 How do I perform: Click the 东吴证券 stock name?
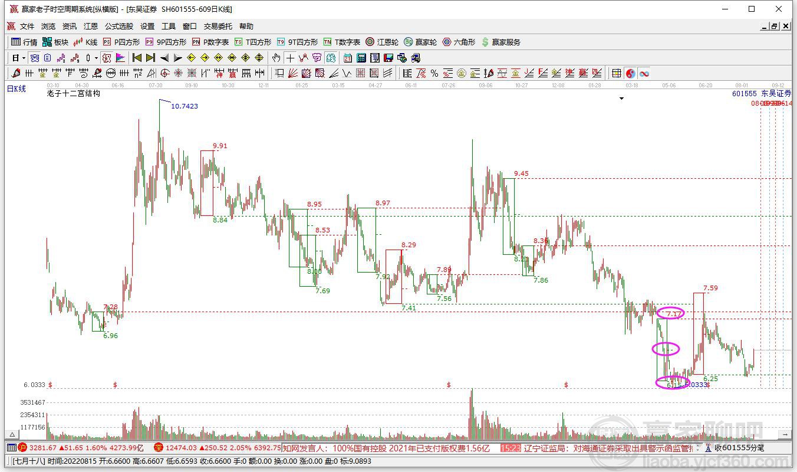[x=776, y=94]
